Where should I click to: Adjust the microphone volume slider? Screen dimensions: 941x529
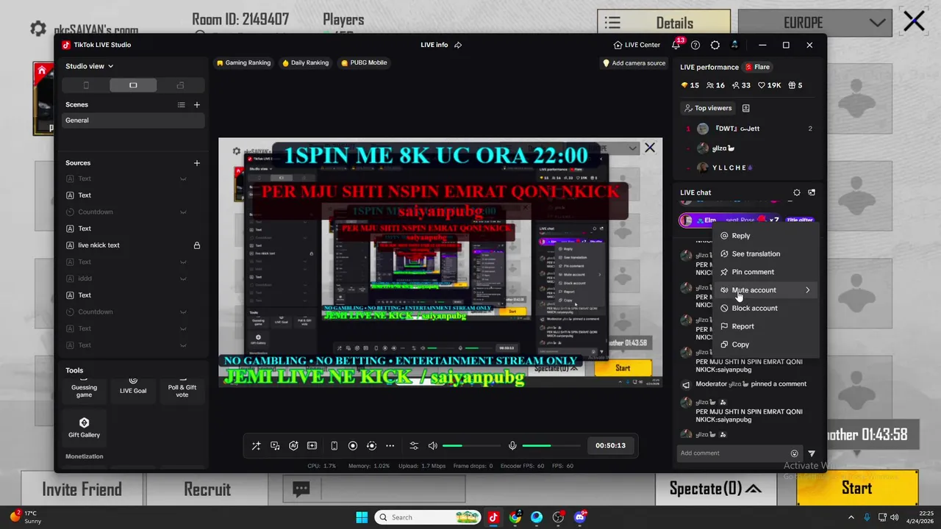551,446
